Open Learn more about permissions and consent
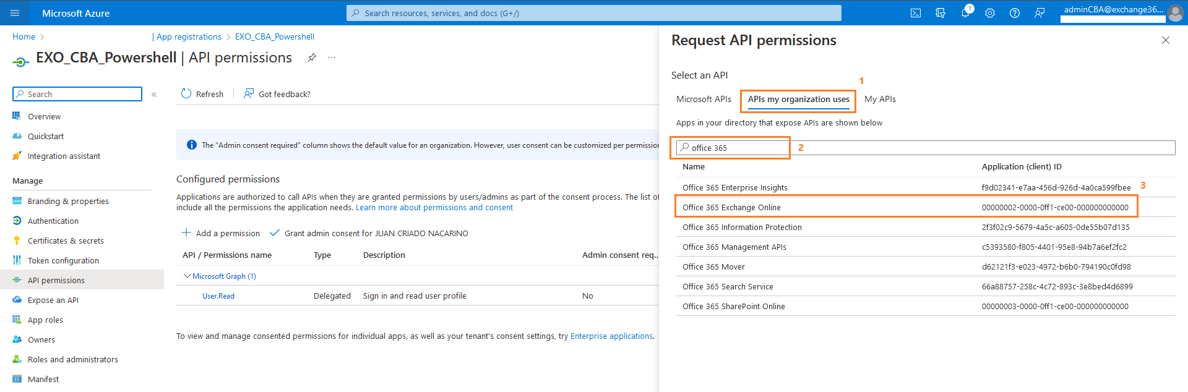 point(434,208)
